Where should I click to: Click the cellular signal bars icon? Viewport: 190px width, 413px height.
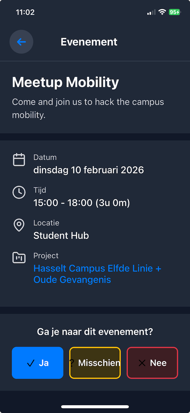click(x=151, y=13)
